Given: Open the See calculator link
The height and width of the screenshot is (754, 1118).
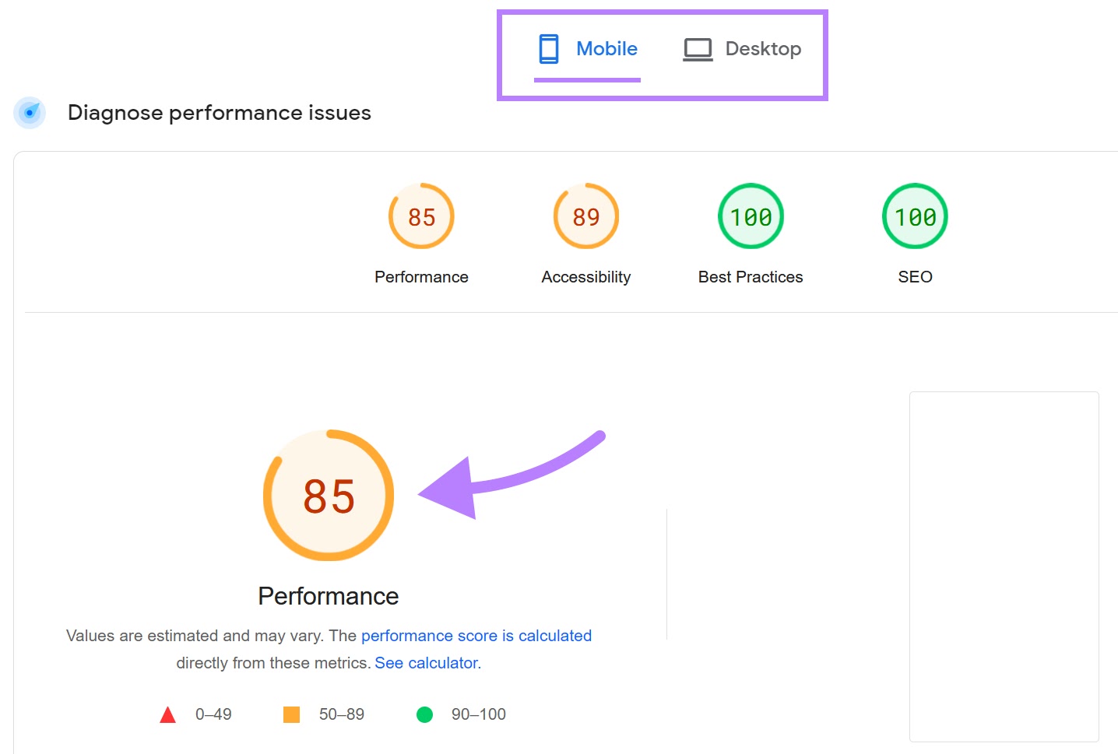Looking at the screenshot, I should pyautogui.click(x=425, y=662).
